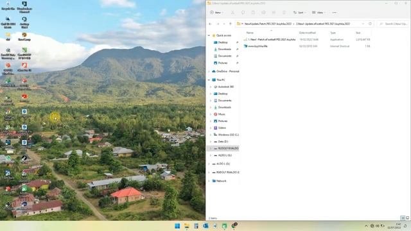Screen dimensions: 411x231
Task: Expand the Network node
Action: coord(209,181)
